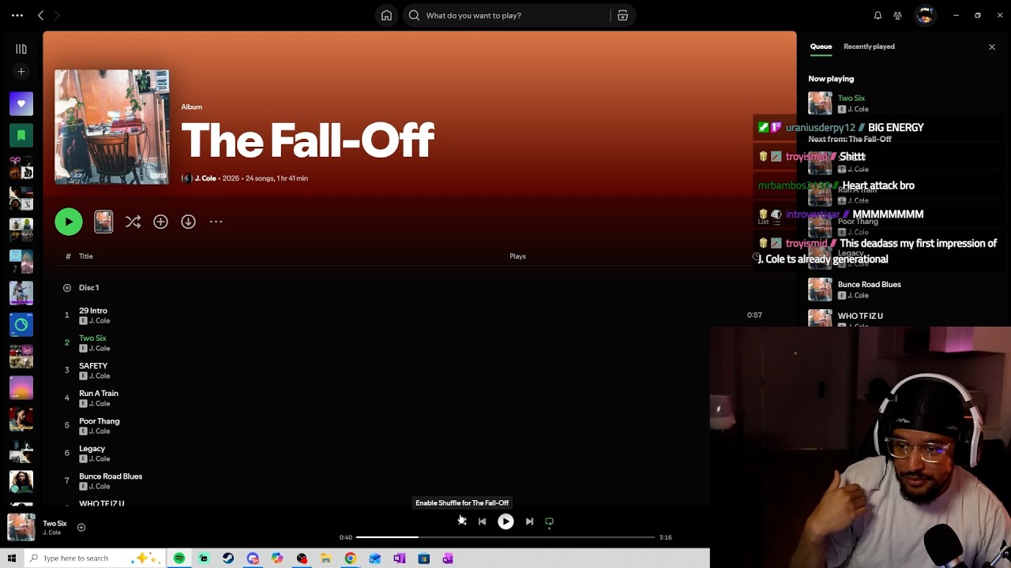Open the notifications bell
The image size is (1011, 568).
pos(878,15)
